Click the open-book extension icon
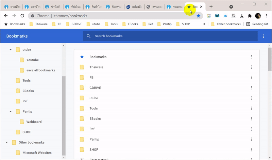Screen dimensions: 272x160 [x=217, y=16]
